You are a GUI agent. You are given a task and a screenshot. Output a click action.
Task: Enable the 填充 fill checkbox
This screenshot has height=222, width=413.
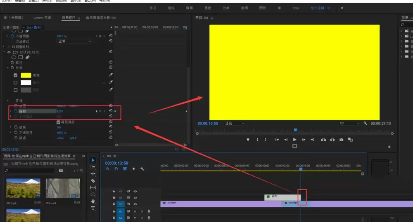tap(16, 75)
